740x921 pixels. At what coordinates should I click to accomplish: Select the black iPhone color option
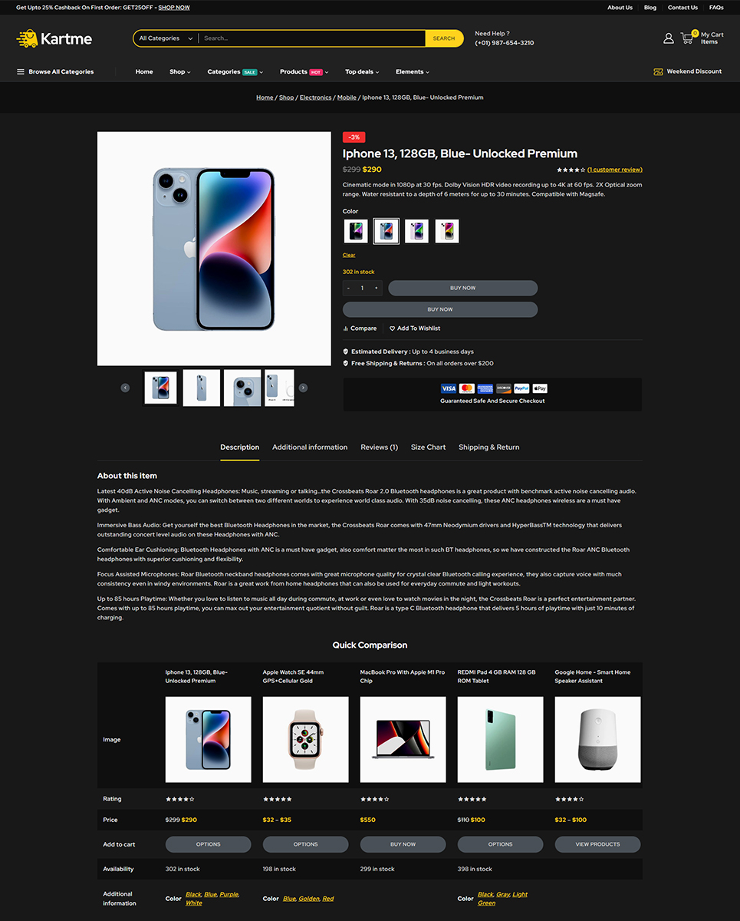tap(356, 231)
